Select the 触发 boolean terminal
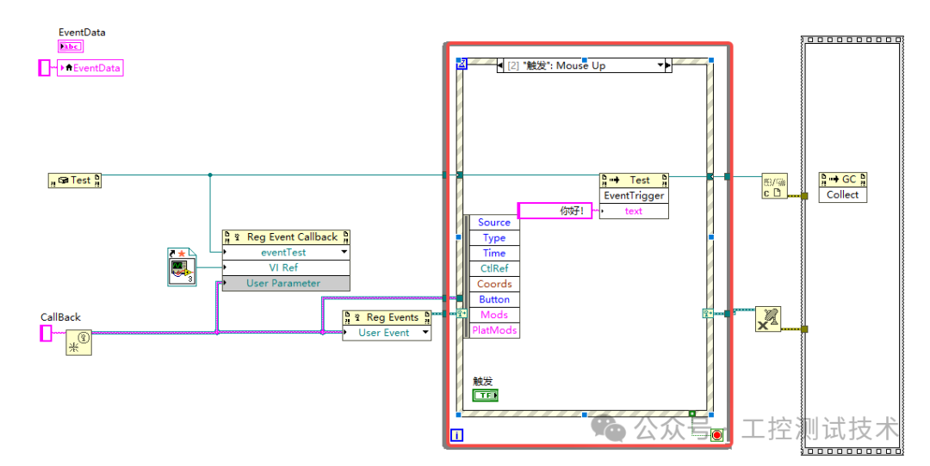 pyautogui.click(x=485, y=395)
